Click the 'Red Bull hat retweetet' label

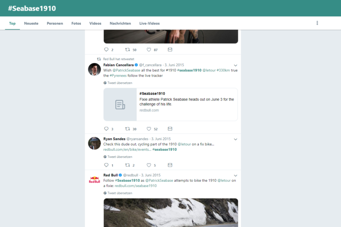119,59
